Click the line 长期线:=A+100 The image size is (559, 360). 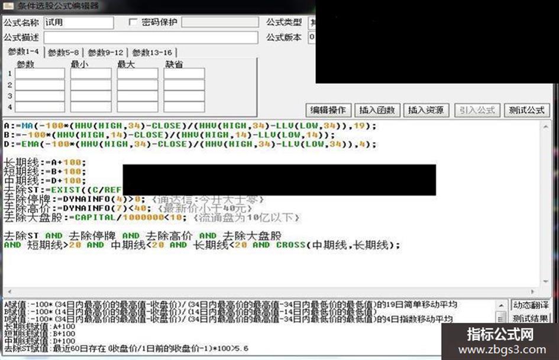coord(45,163)
